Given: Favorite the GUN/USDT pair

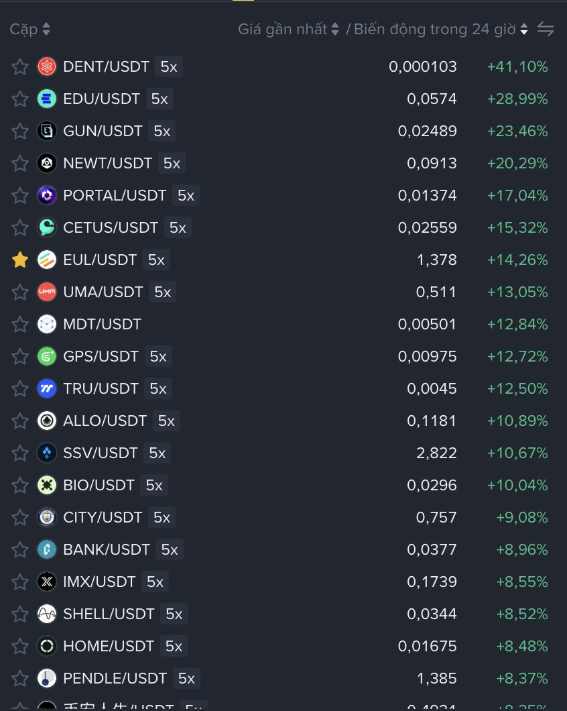Looking at the screenshot, I should point(20,131).
